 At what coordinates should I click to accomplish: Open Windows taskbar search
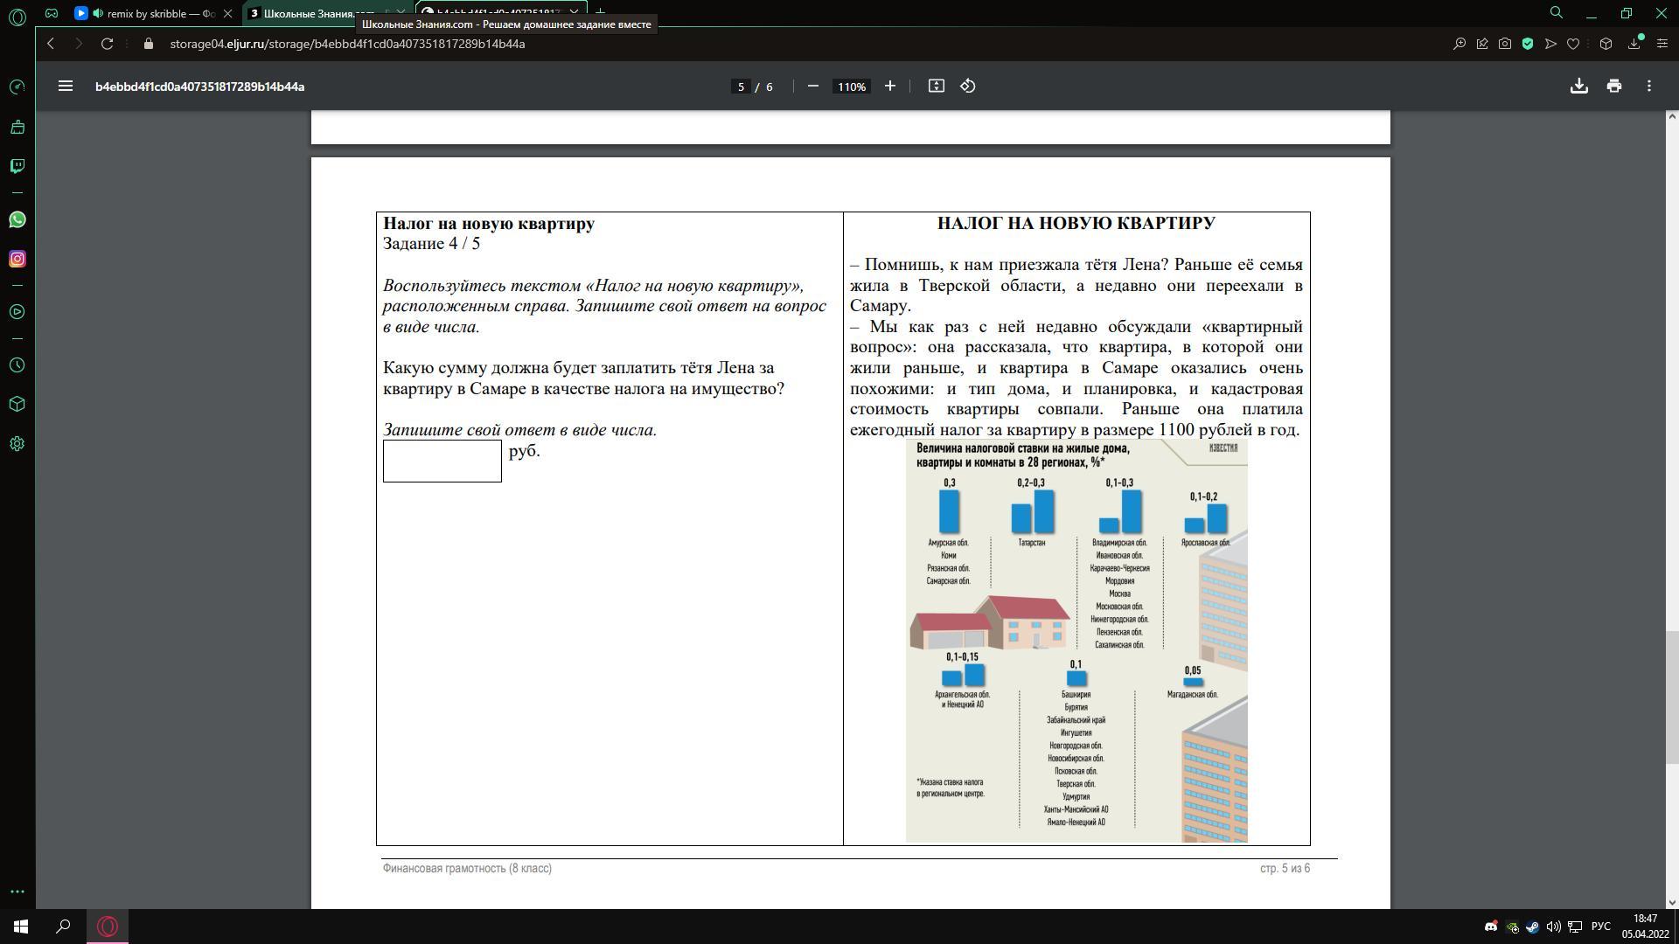click(x=63, y=927)
